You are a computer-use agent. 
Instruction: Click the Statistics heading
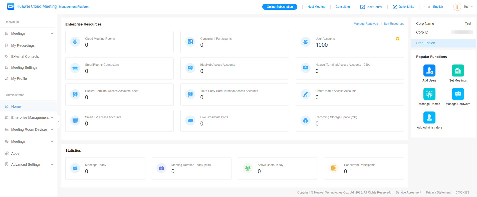coord(73,150)
